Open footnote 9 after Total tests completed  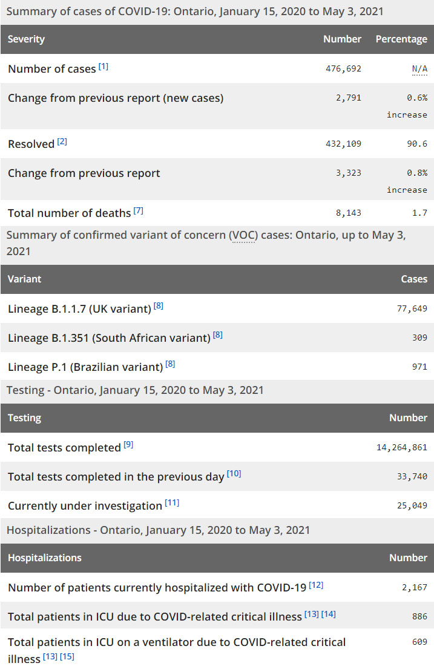click(128, 445)
